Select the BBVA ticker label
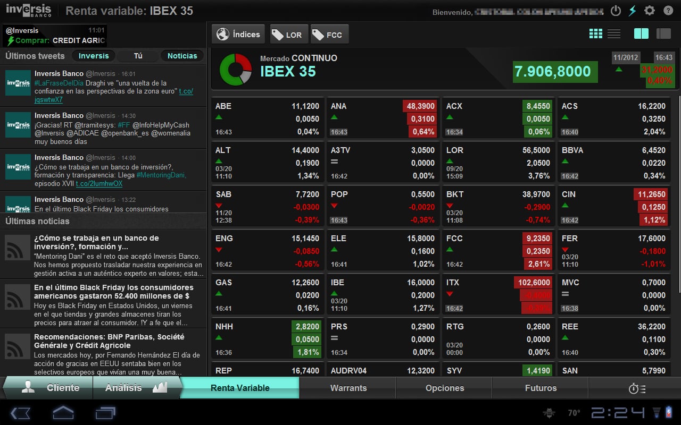This screenshot has width=681, height=425. coord(572,150)
